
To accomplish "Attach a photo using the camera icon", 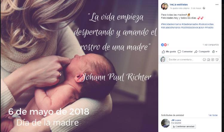I will click(208, 59).
